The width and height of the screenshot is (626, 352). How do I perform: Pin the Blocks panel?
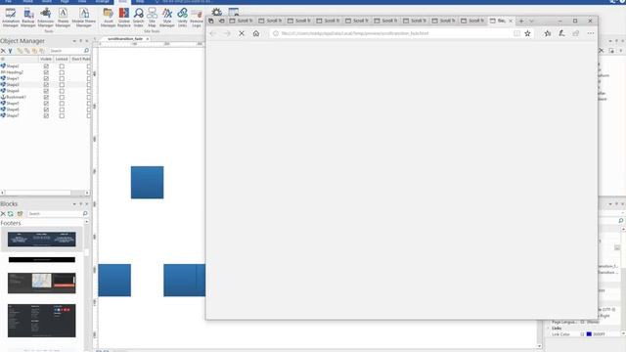[80, 204]
